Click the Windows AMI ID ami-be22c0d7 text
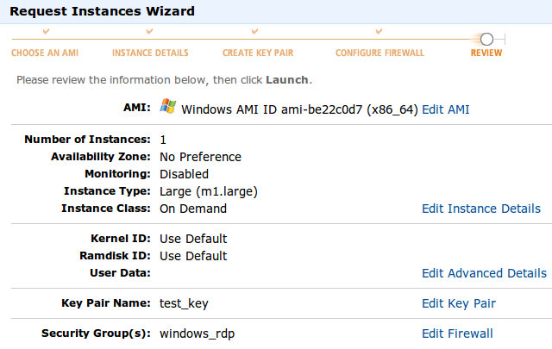The image size is (552, 349). (299, 109)
